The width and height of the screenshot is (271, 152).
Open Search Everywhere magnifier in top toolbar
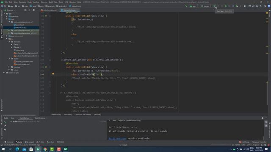[x=265, y=6]
